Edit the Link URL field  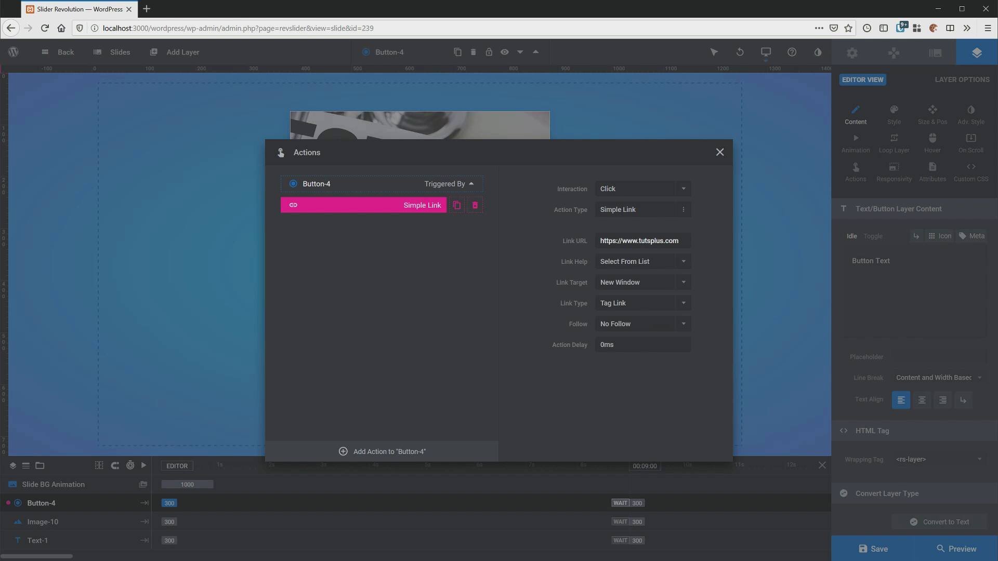pyautogui.click(x=643, y=241)
